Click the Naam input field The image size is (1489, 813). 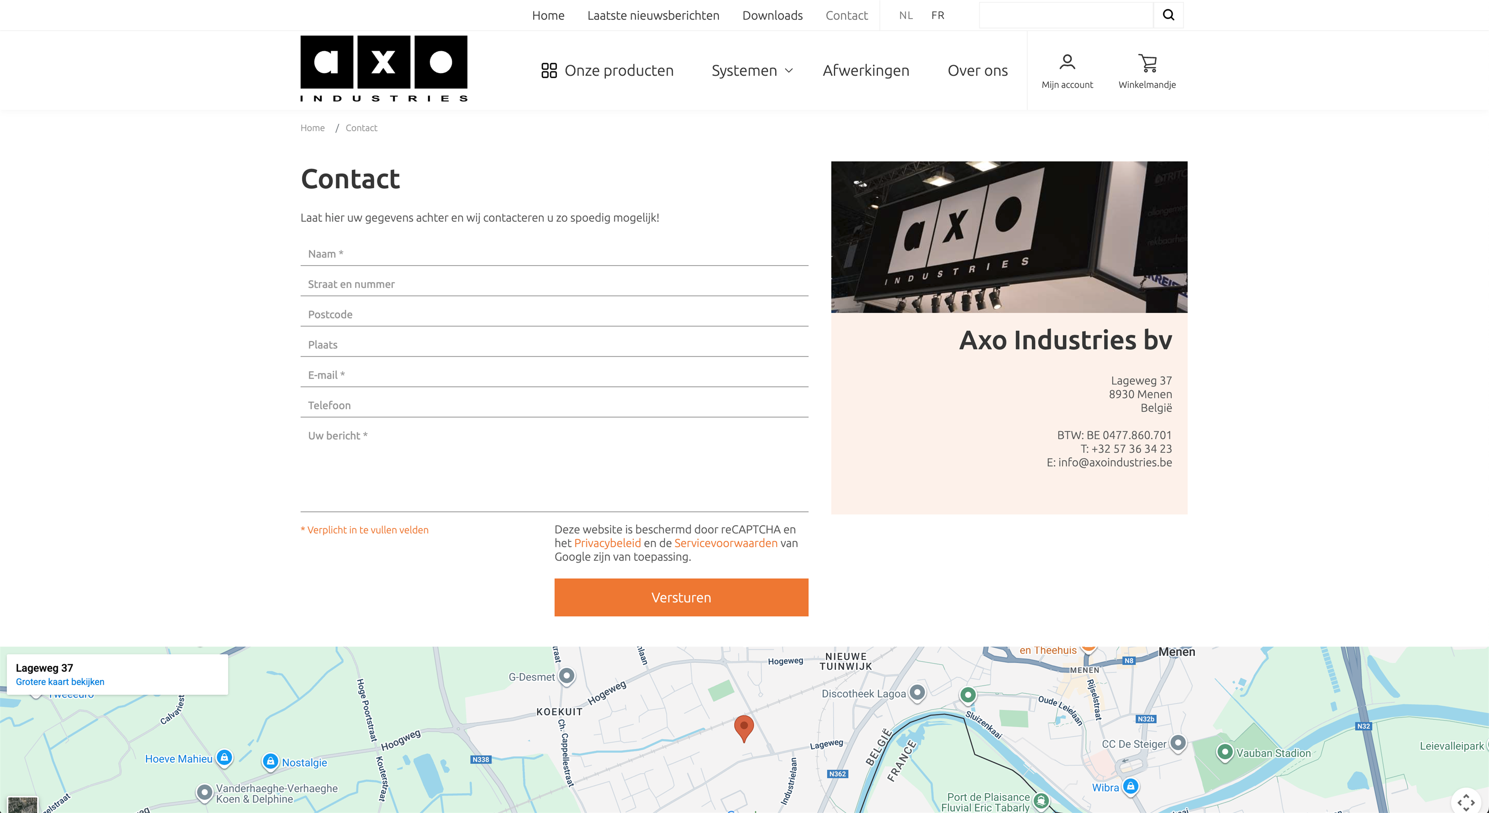click(x=554, y=254)
